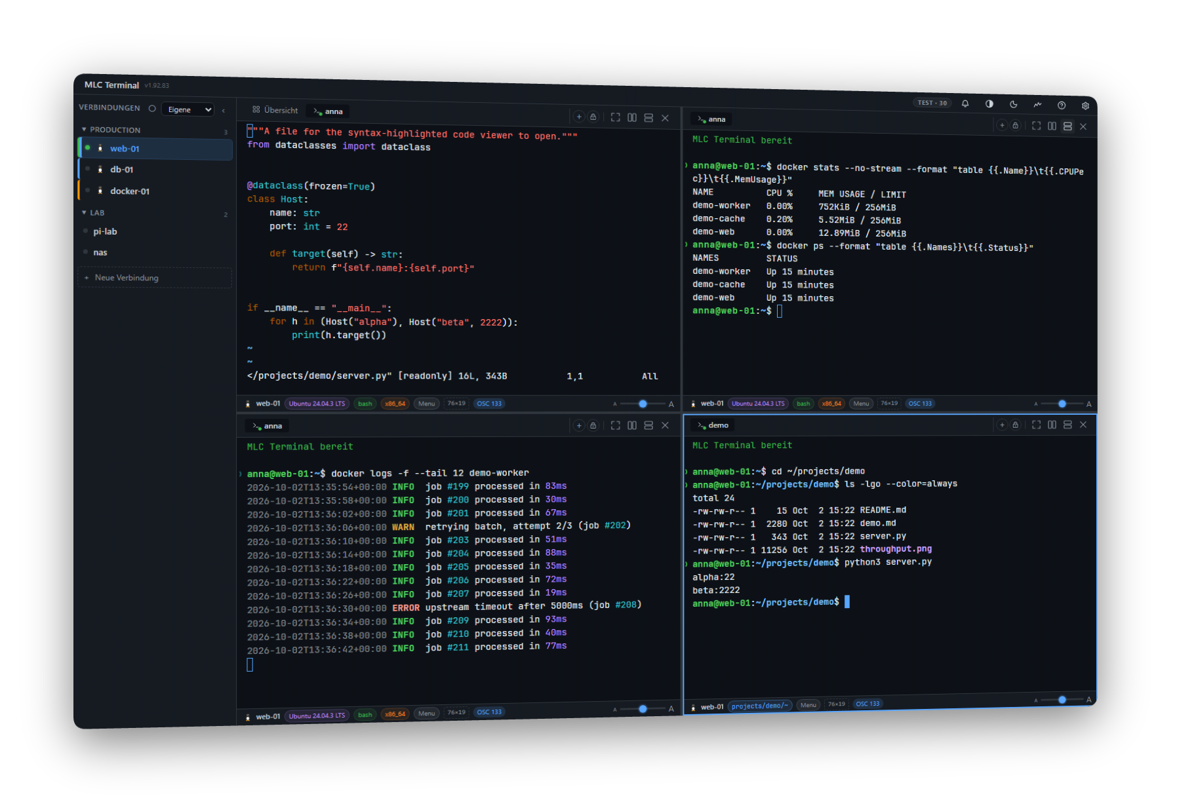This screenshot has height=802, width=1196.
Task: Select the nas connection
Action: [155, 252]
